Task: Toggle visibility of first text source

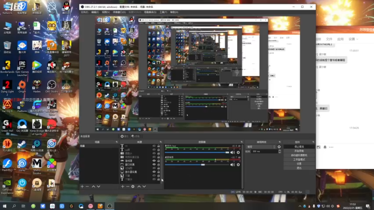Action: [154, 146]
